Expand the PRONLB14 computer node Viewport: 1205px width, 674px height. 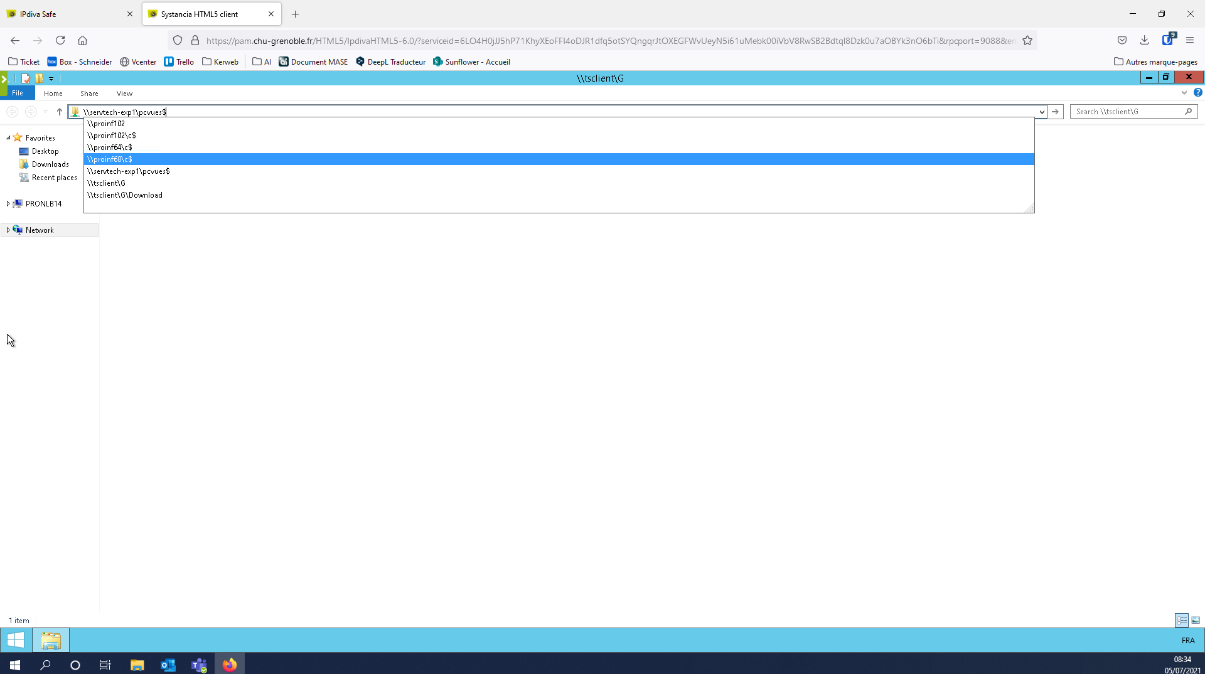pyautogui.click(x=8, y=204)
